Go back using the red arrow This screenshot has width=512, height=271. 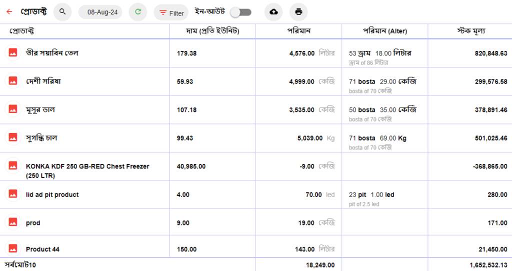pyautogui.click(x=9, y=12)
